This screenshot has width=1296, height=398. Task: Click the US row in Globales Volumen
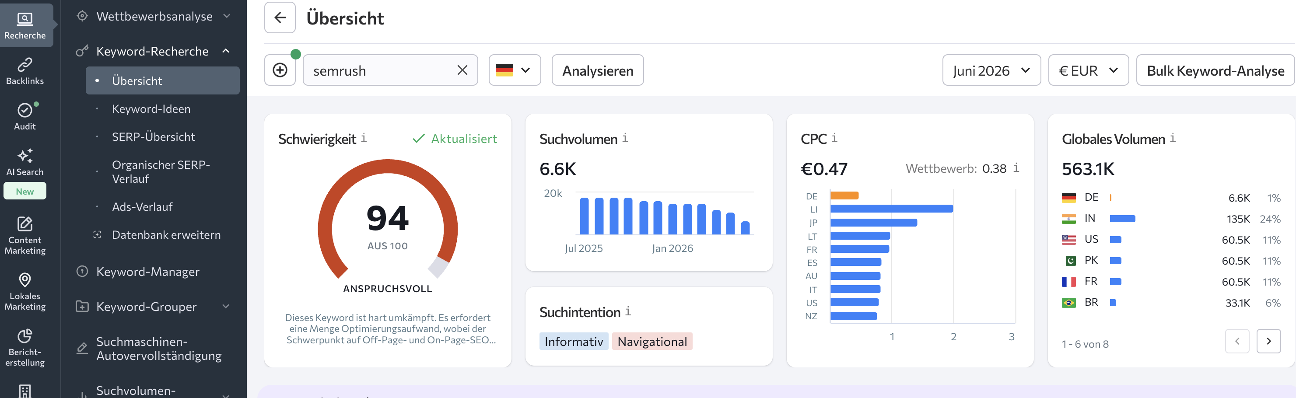[x=1171, y=240]
